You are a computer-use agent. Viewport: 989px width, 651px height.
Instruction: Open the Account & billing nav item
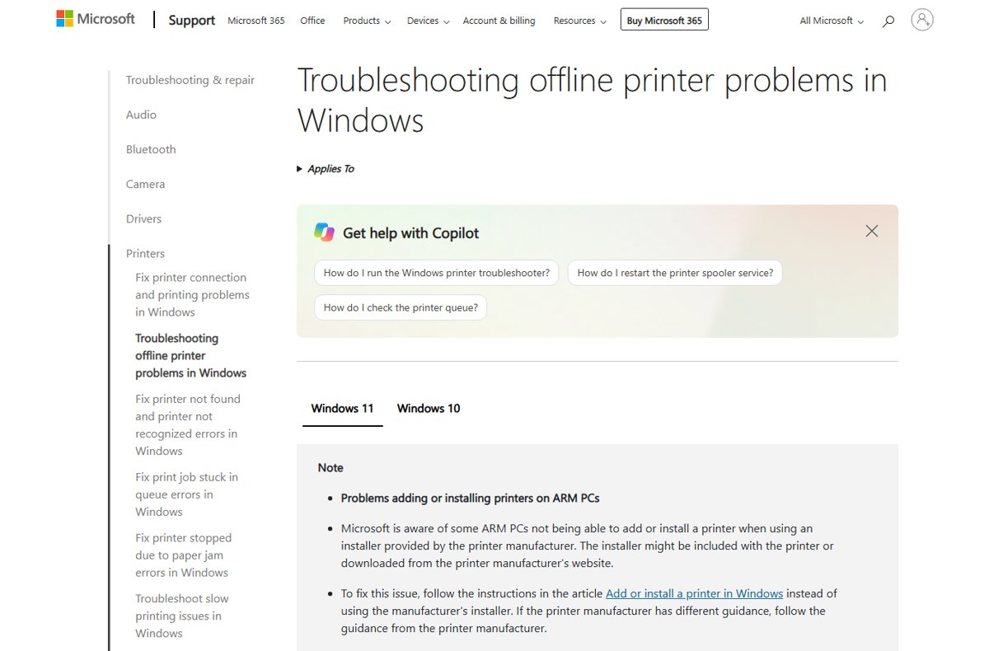point(499,21)
